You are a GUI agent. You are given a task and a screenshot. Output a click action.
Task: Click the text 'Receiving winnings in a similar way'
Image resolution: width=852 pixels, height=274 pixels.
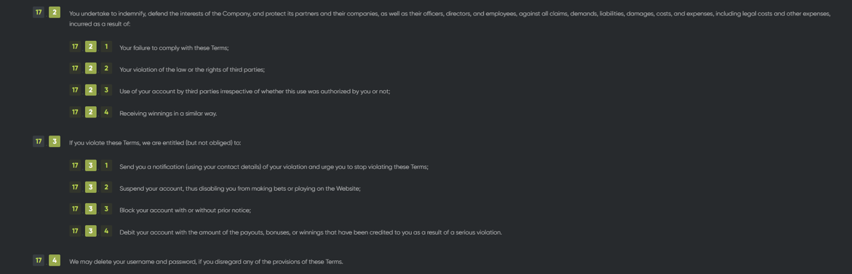tap(168, 113)
